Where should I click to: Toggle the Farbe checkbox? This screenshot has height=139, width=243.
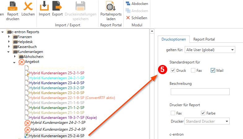click(x=203, y=113)
